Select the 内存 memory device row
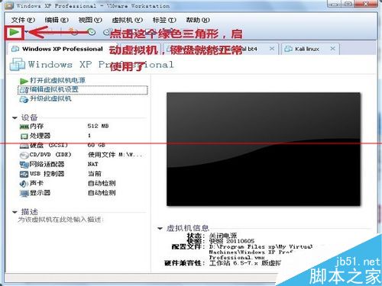Viewport: 382px width, 286px height. coord(83,126)
